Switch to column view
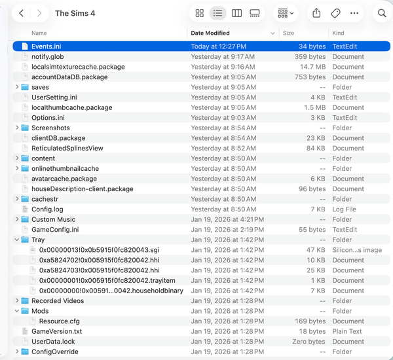The image size is (393, 360). click(x=236, y=13)
